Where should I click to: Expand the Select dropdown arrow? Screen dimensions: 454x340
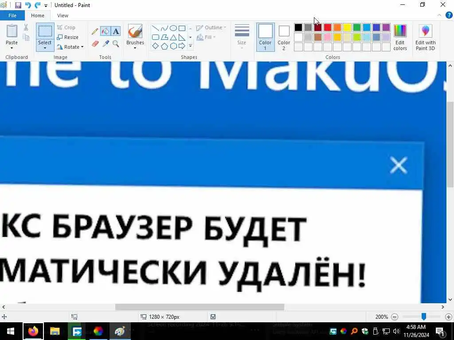pos(45,48)
